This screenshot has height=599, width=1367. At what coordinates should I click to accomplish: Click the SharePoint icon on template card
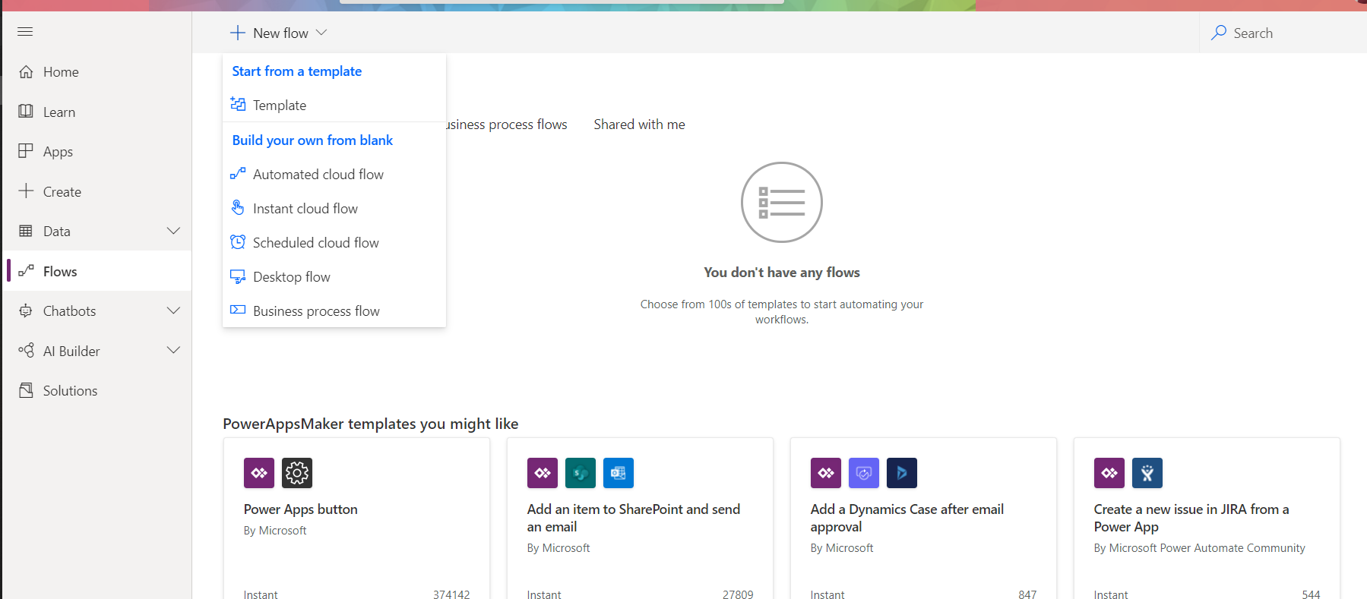pos(580,473)
